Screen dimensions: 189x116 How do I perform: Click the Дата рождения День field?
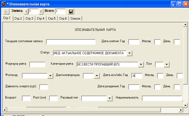(177, 87)
